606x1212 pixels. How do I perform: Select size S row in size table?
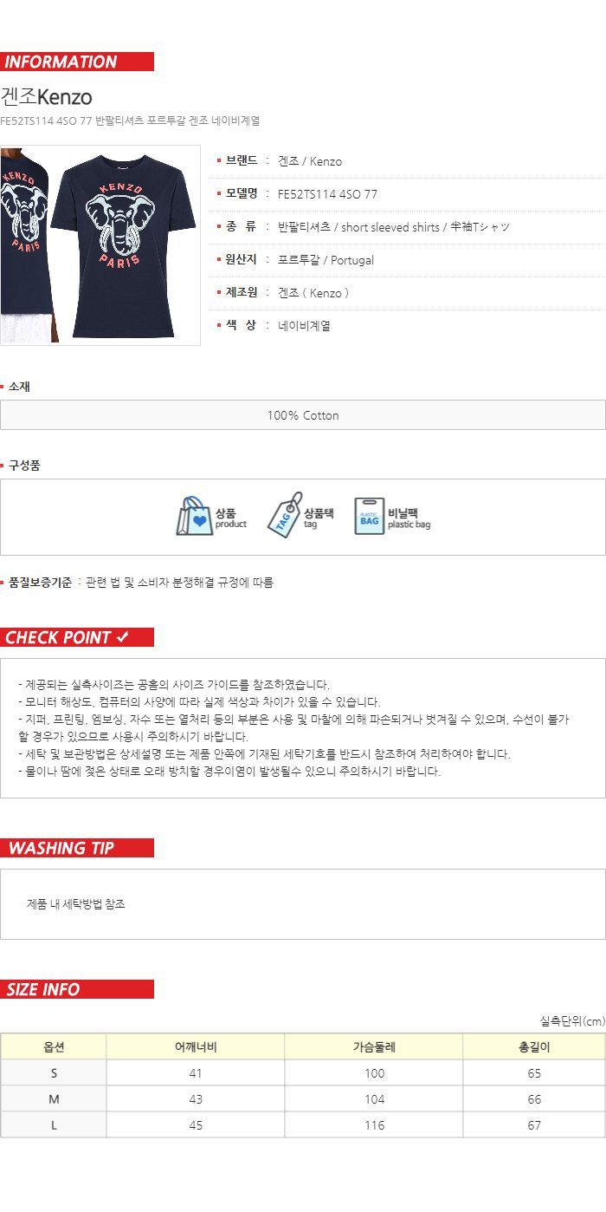303,1073
